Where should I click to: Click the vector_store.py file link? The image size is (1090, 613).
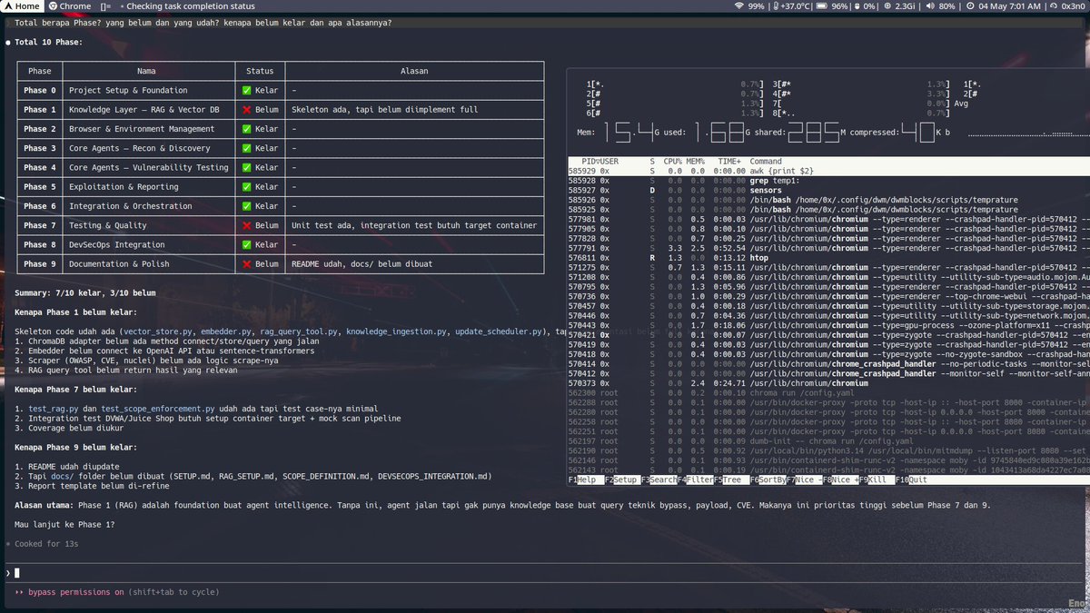[156, 331]
